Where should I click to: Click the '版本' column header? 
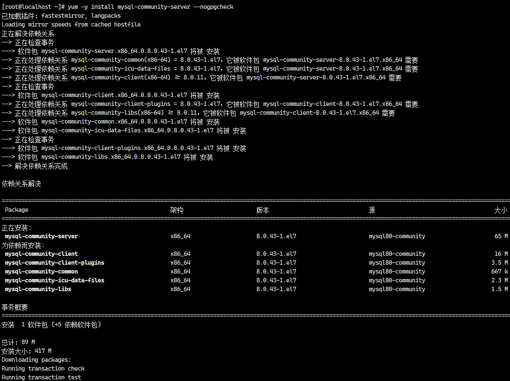(263, 210)
